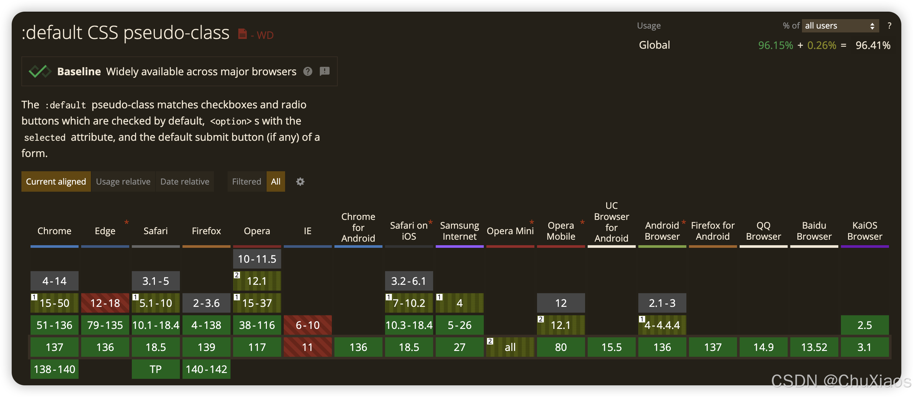Click the usage help question mark

click(x=889, y=26)
